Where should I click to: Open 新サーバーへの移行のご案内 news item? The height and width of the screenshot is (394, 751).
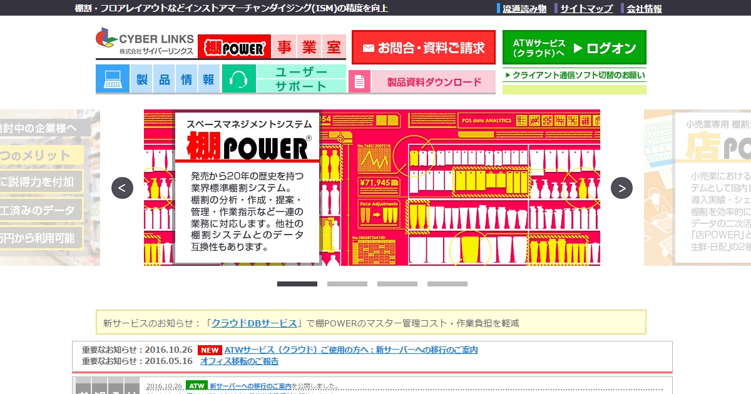[x=251, y=386]
